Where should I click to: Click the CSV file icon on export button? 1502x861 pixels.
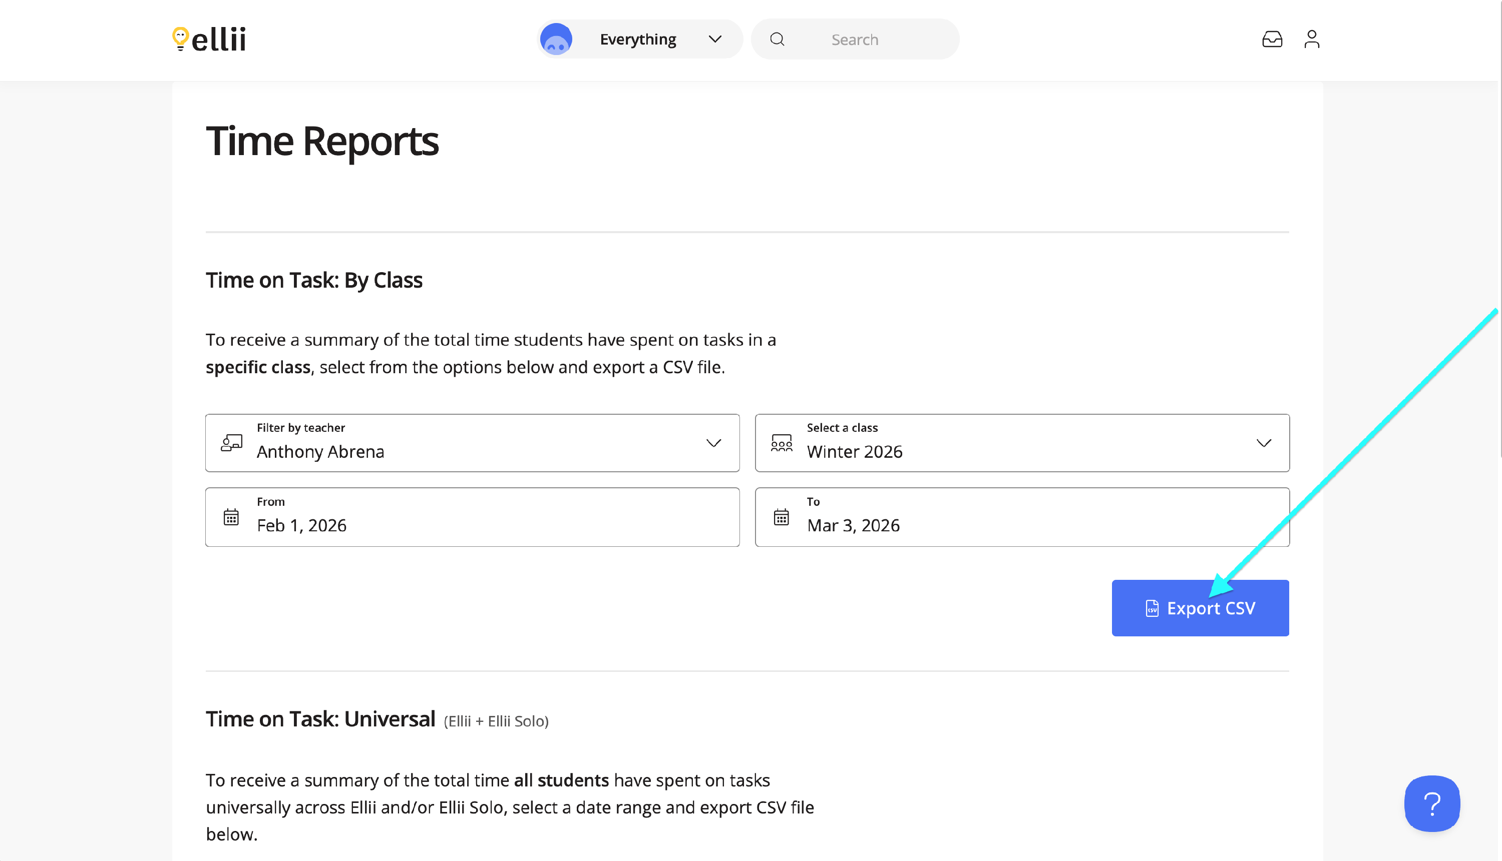[x=1152, y=608]
